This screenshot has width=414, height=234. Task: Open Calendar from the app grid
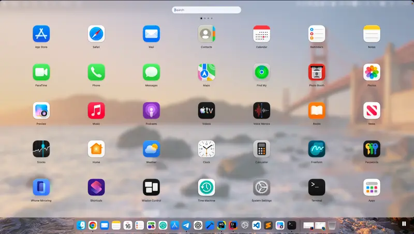tap(261, 34)
